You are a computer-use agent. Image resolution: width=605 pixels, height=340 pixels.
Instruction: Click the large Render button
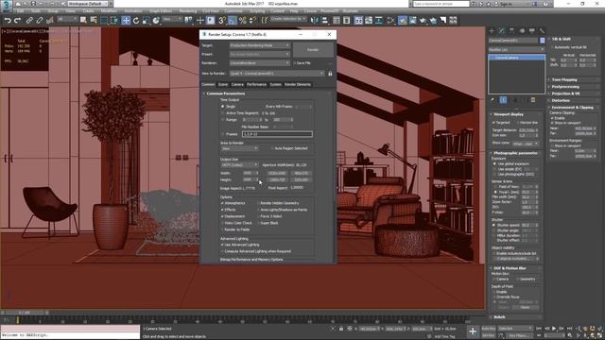pos(313,50)
